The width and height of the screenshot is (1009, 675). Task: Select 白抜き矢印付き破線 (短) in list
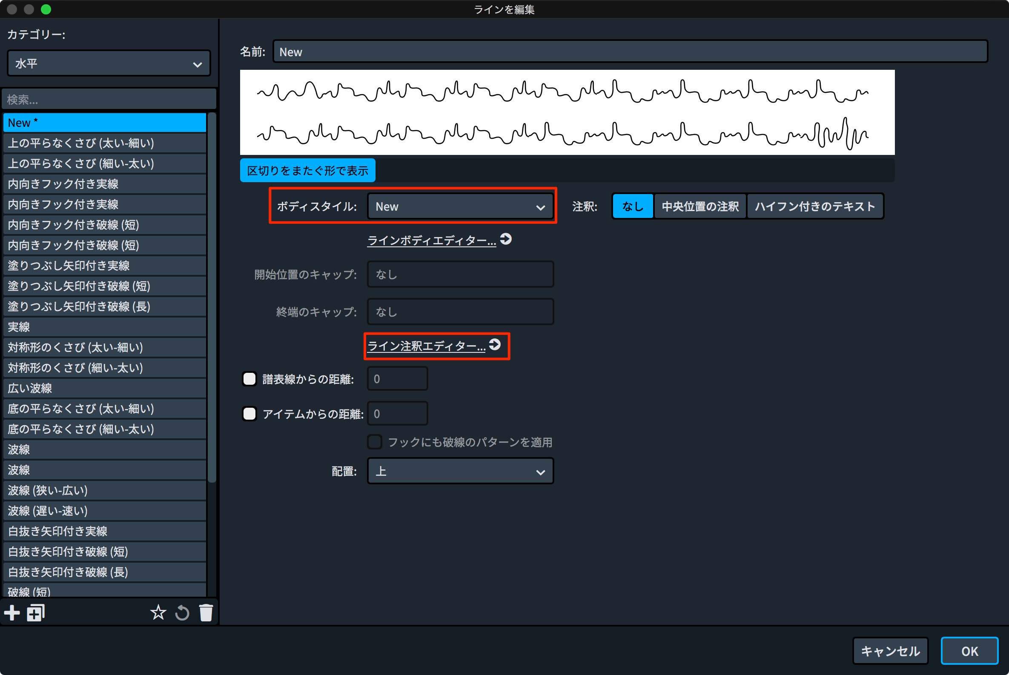coord(105,552)
